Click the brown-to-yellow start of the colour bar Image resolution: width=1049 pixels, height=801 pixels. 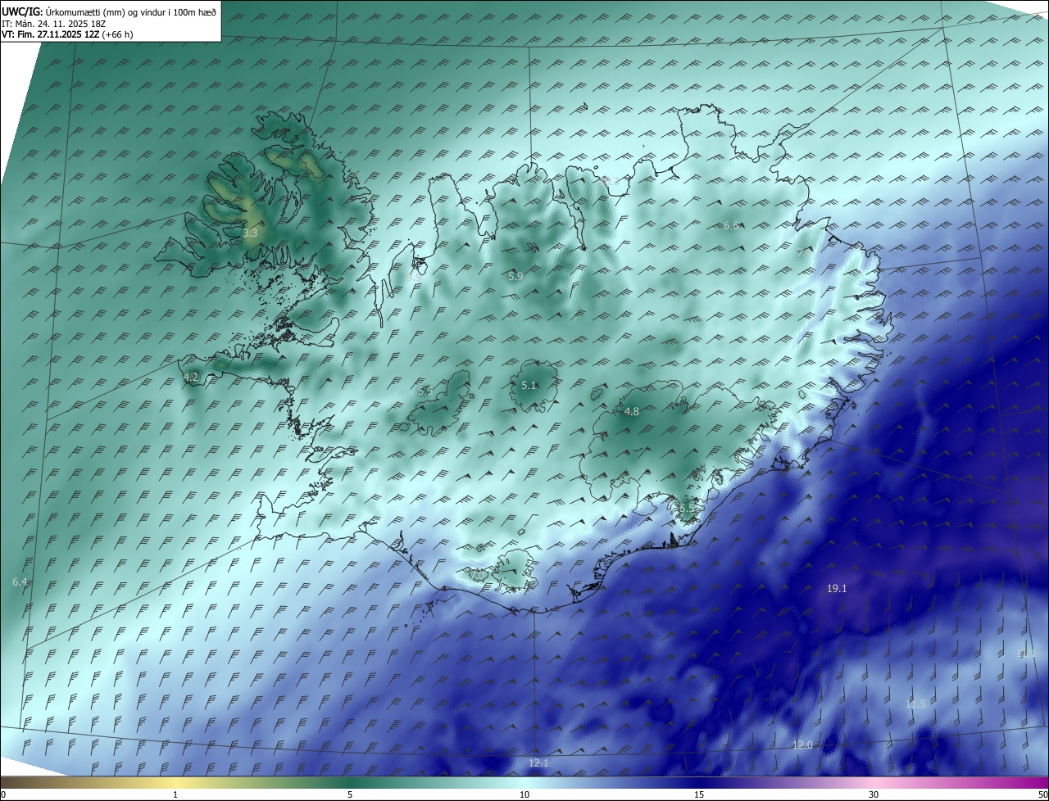[88, 783]
